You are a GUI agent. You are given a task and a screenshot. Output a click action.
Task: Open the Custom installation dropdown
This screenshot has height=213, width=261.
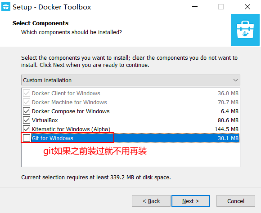pyautogui.click(x=130, y=80)
